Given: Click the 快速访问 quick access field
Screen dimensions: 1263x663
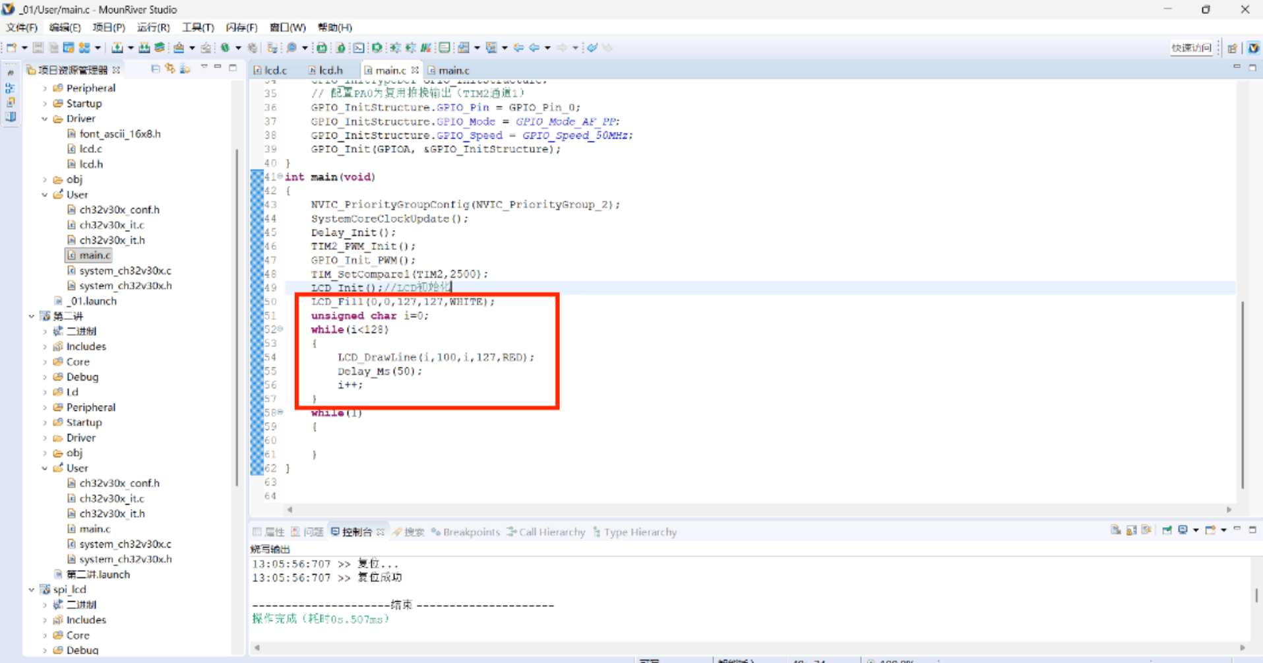Looking at the screenshot, I should 1190,47.
